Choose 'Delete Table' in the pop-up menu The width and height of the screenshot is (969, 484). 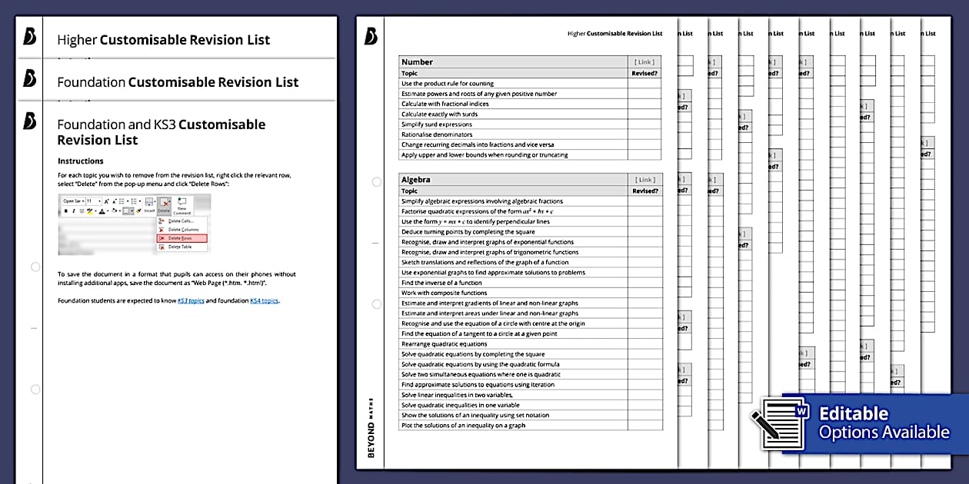(181, 247)
